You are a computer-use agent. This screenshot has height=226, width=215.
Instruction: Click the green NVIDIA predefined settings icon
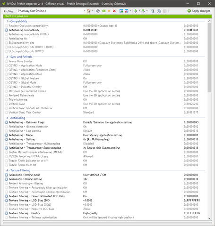click(x=103, y=11)
